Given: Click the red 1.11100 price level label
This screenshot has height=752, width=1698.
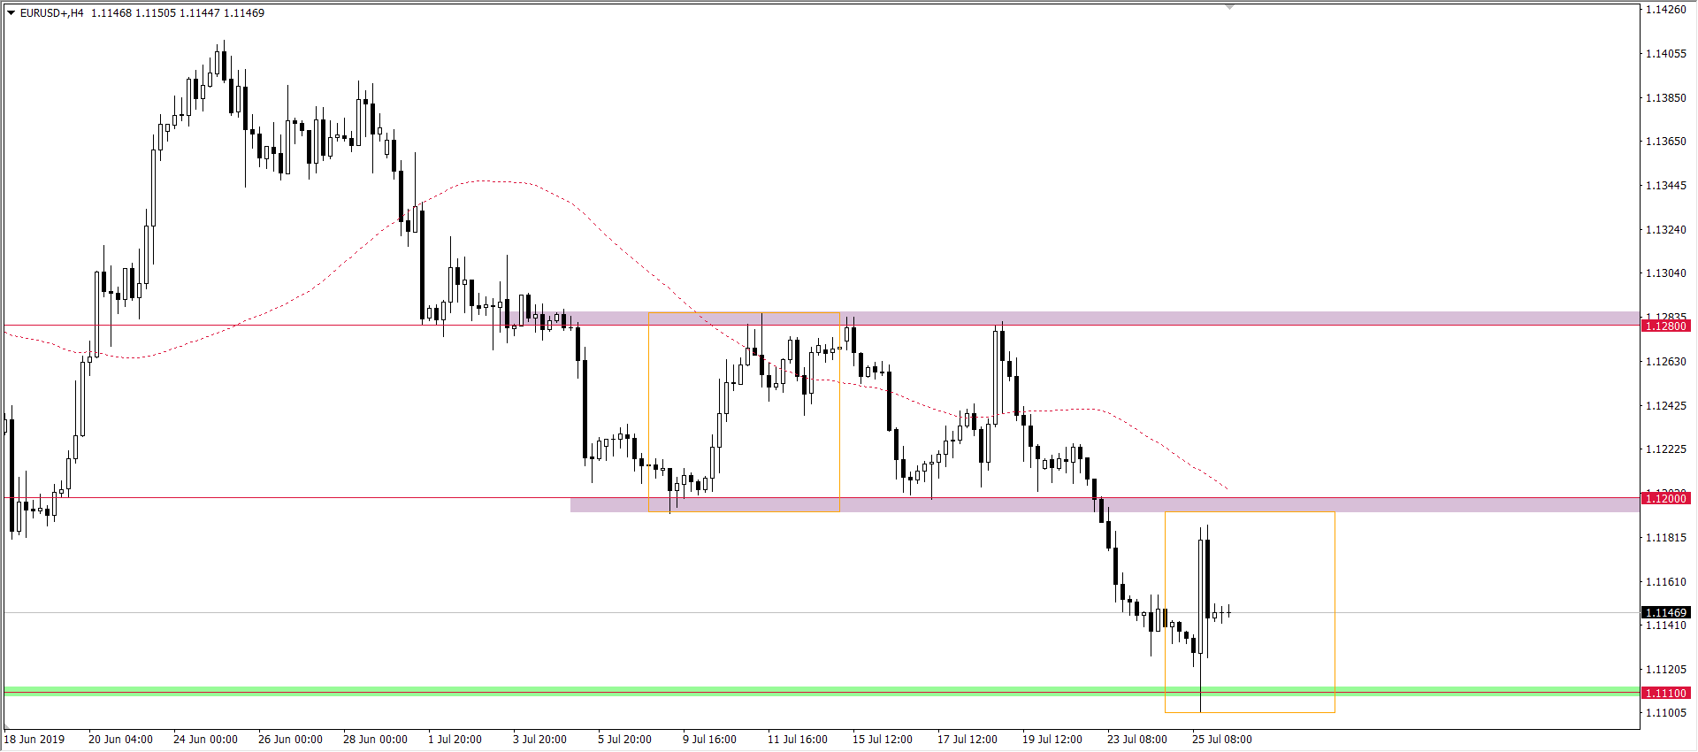Looking at the screenshot, I should tap(1665, 694).
